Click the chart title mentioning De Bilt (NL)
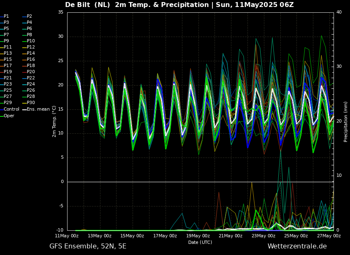The width and height of the screenshot is (350, 255). 180,5
